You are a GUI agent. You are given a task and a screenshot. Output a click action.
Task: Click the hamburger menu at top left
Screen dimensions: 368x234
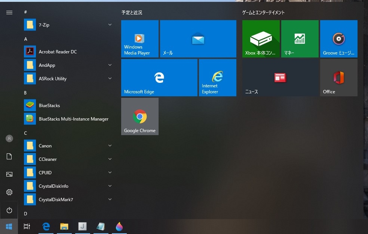(9, 12)
